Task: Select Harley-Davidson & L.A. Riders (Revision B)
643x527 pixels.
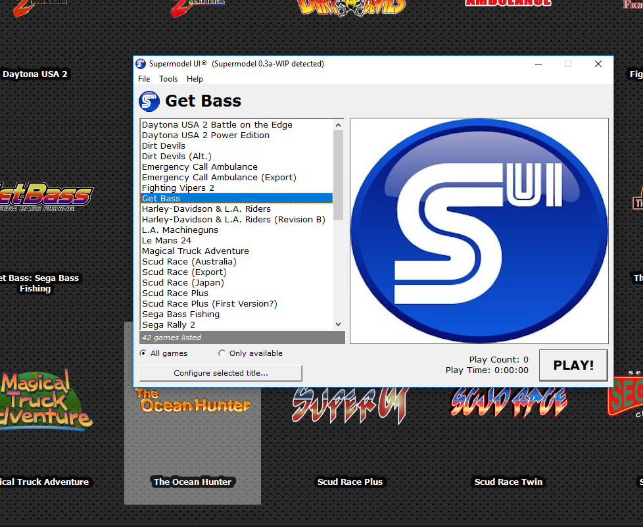Action: coord(237,220)
